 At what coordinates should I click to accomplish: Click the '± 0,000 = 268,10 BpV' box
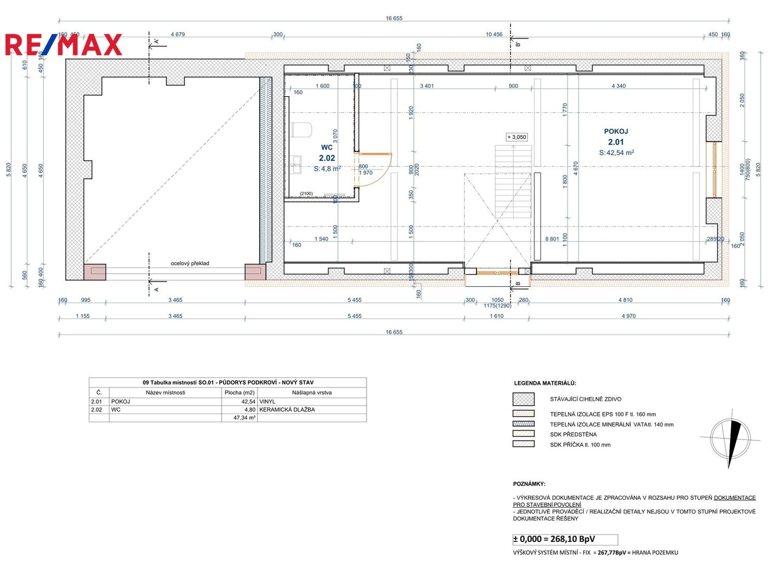pyautogui.click(x=565, y=539)
